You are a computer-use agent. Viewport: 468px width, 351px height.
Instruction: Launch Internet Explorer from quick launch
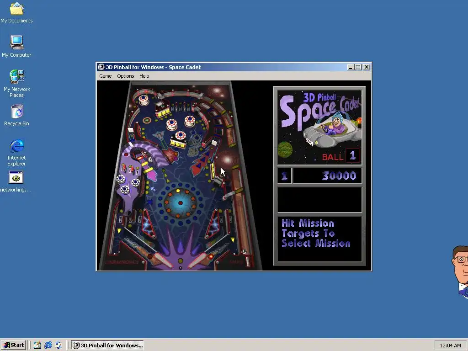[x=48, y=346]
